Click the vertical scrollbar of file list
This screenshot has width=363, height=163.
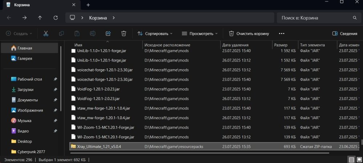click(362, 142)
